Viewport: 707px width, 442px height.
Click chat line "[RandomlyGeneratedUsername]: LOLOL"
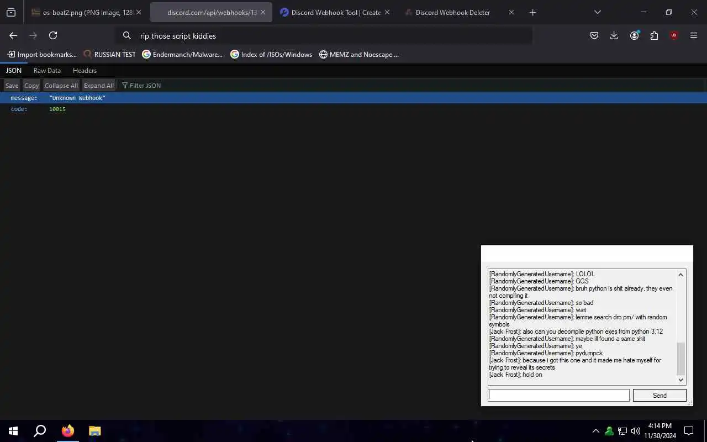pyautogui.click(x=542, y=274)
